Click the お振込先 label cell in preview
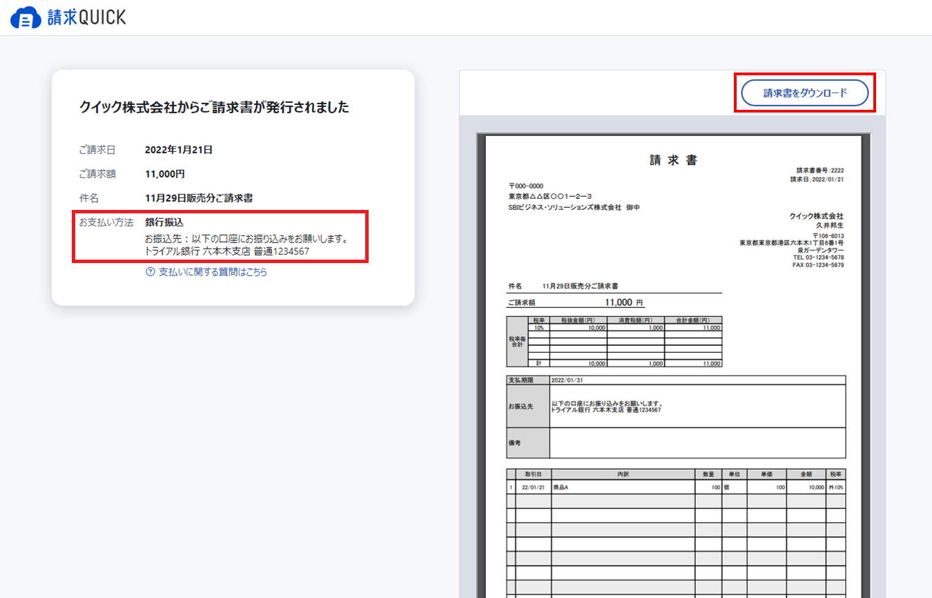This screenshot has height=598, width=932. tap(528, 406)
